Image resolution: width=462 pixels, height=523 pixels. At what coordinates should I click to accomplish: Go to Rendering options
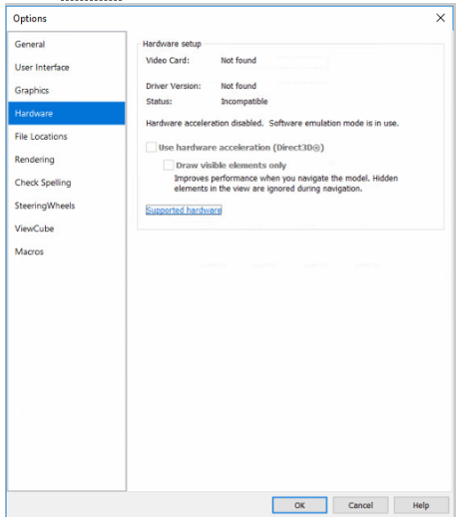click(x=67, y=160)
